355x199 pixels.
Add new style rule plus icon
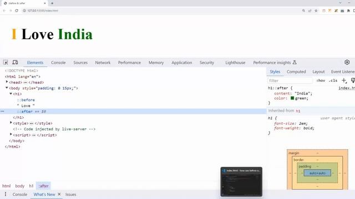(x=344, y=81)
